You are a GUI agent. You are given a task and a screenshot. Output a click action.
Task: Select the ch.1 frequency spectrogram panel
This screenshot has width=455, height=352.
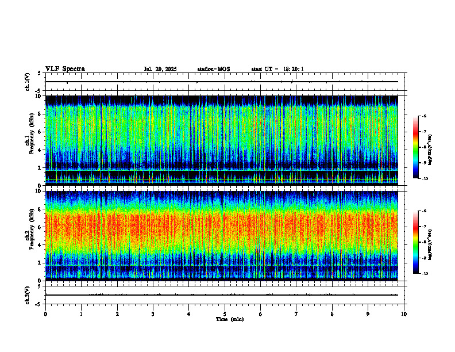click(222, 140)
